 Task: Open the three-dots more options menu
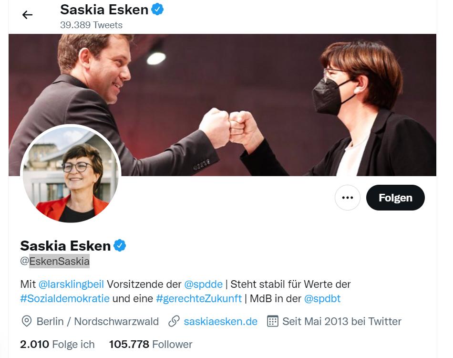click(x=347, y=198)
